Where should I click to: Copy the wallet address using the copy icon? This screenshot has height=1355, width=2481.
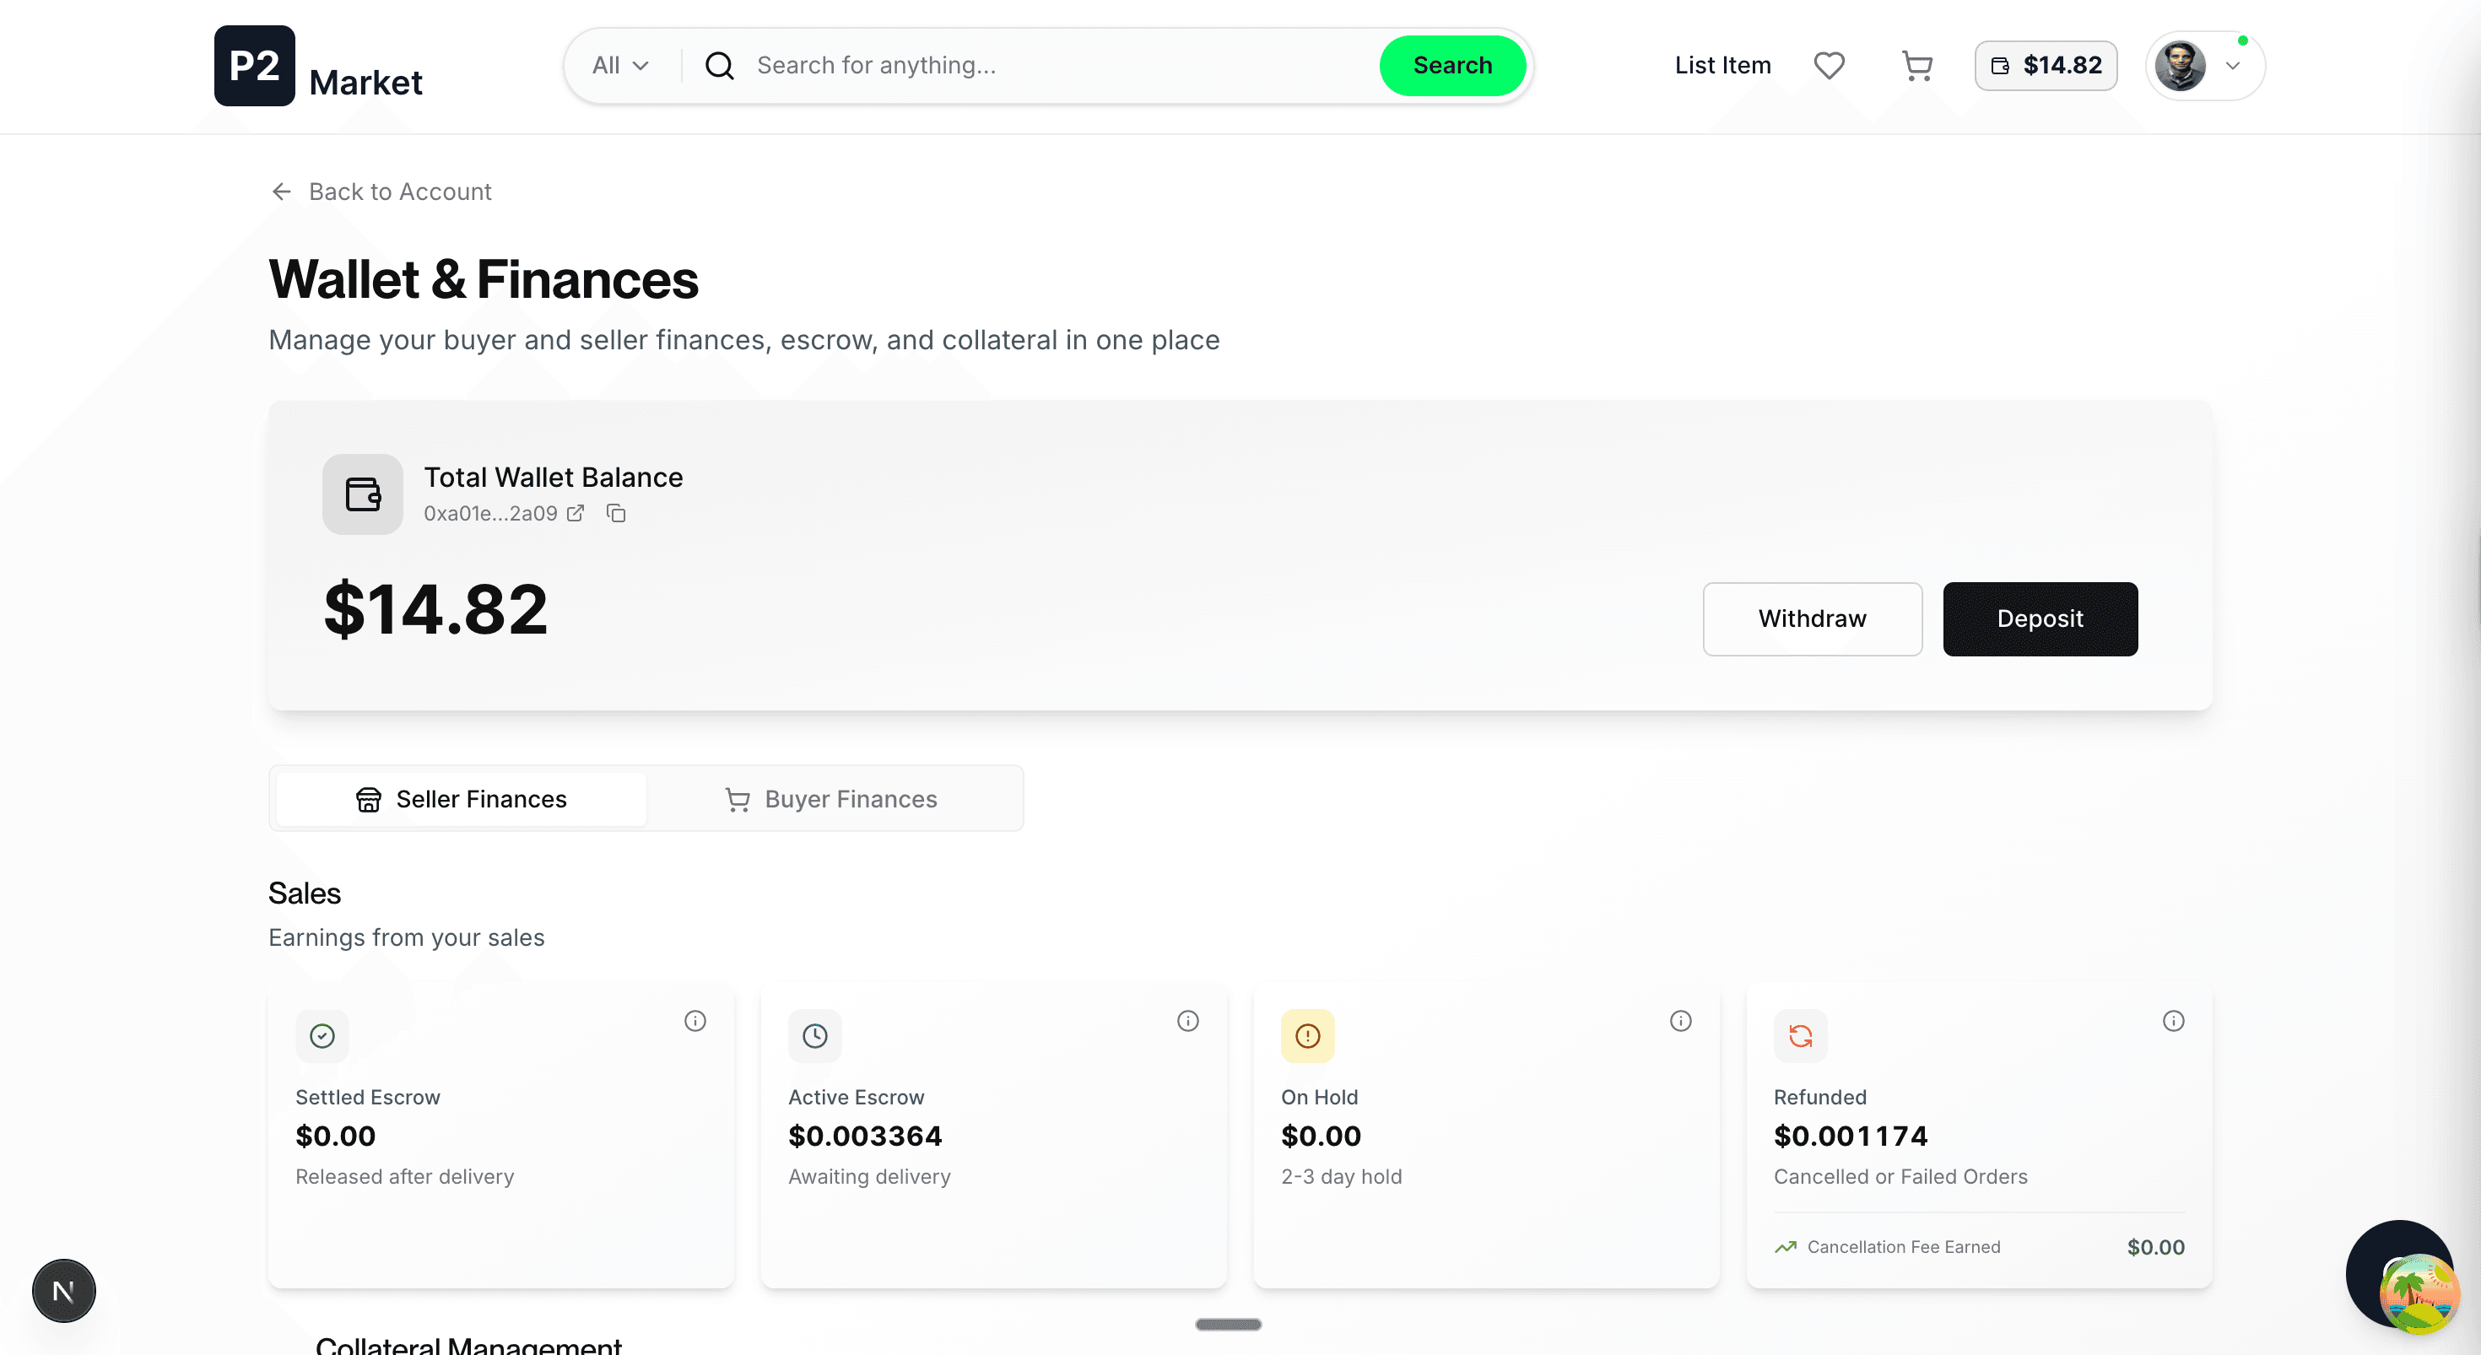(x=616, y=513)
